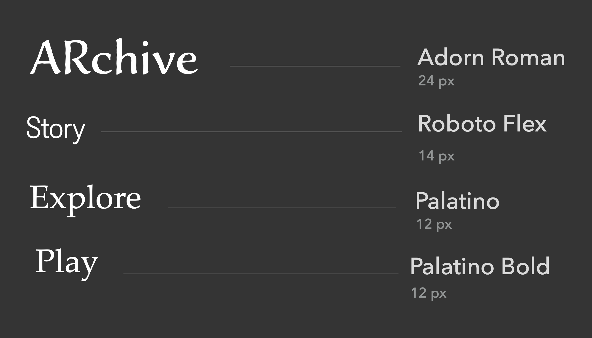
Task: Click the connector line next to Story
Action: pos(251,132)
